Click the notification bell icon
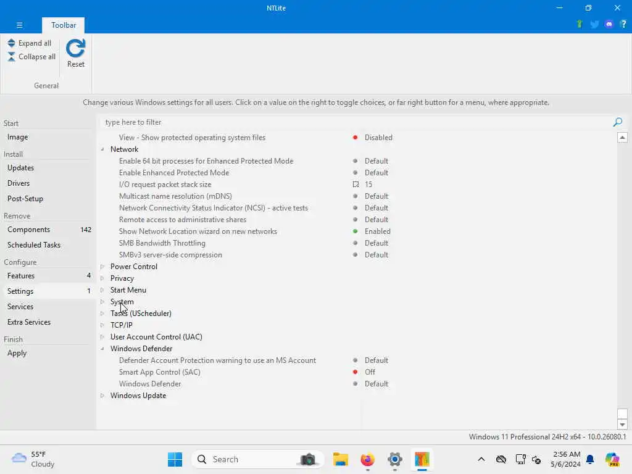 (x=590, y=459)
